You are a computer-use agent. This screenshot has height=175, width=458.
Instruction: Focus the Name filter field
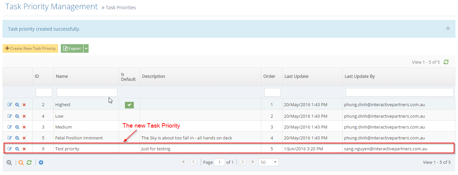point(87,92)
